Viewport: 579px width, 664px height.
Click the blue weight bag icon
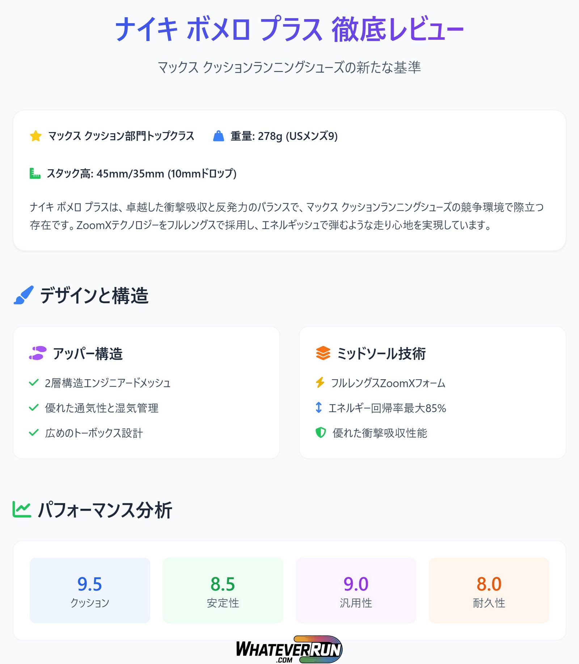219,136
